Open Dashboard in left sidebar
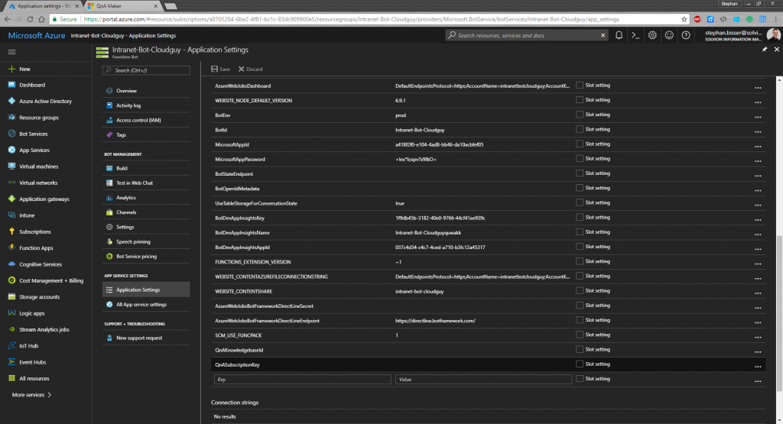 32,85
